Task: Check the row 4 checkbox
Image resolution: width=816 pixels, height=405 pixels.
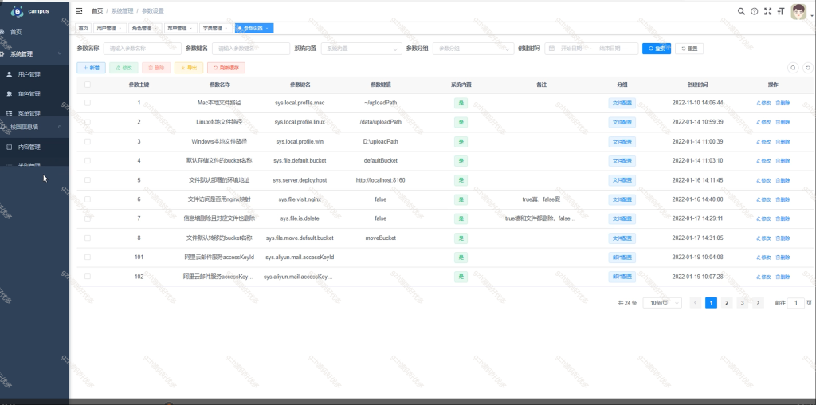Action: pyautogui.click(x=88, y=160)
